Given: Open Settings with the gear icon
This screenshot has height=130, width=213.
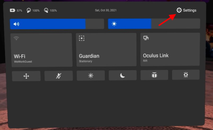Looking at the screenshot, I should tap(179, 10).
